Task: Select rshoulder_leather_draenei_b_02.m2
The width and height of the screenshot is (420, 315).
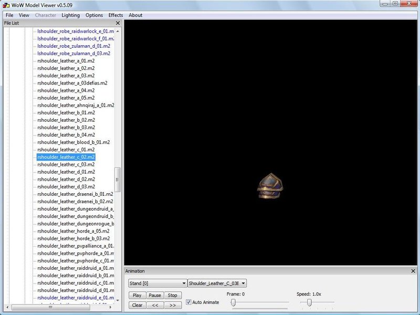Action: (75, 202)
